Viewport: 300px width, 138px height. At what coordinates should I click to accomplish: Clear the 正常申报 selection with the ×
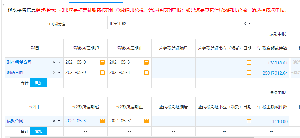pyautogui.click(x=245, y=24)
